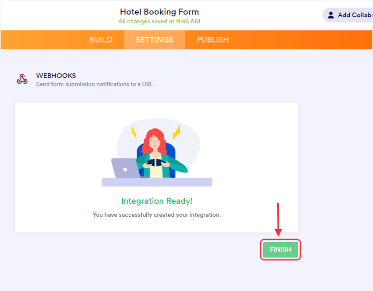Open the PUBLISH tab
Viewport: 373px width, 291px height.
(213, 40)
